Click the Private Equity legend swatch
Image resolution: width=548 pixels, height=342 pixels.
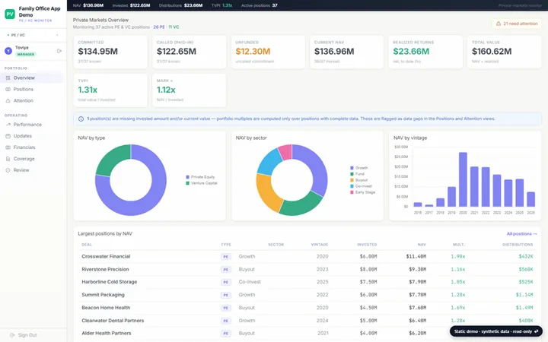pos(188,177)
